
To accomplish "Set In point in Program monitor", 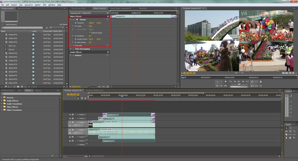I will coord(217,82).
